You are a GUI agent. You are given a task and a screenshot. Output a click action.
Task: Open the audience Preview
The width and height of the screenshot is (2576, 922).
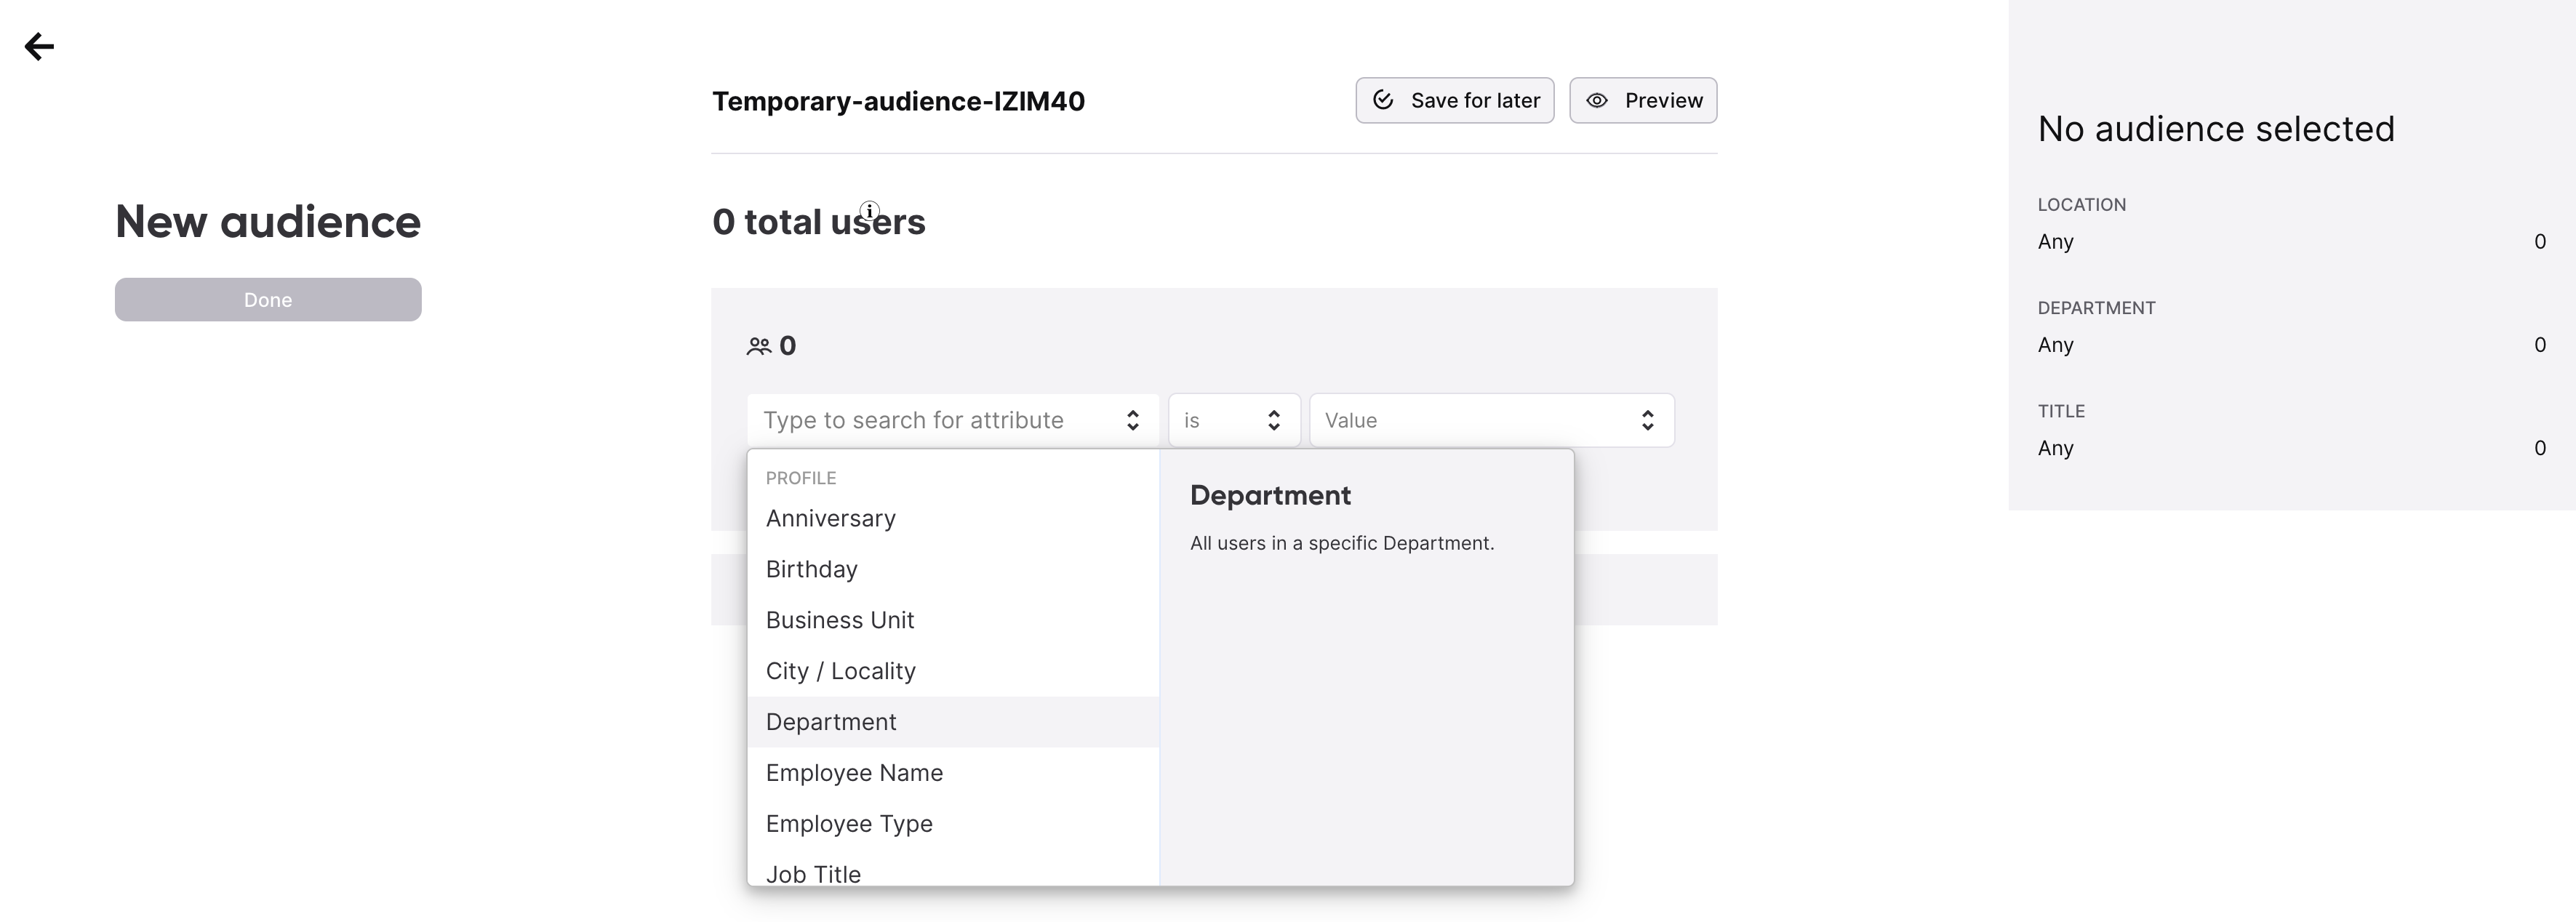click(x=1643, y=100)
